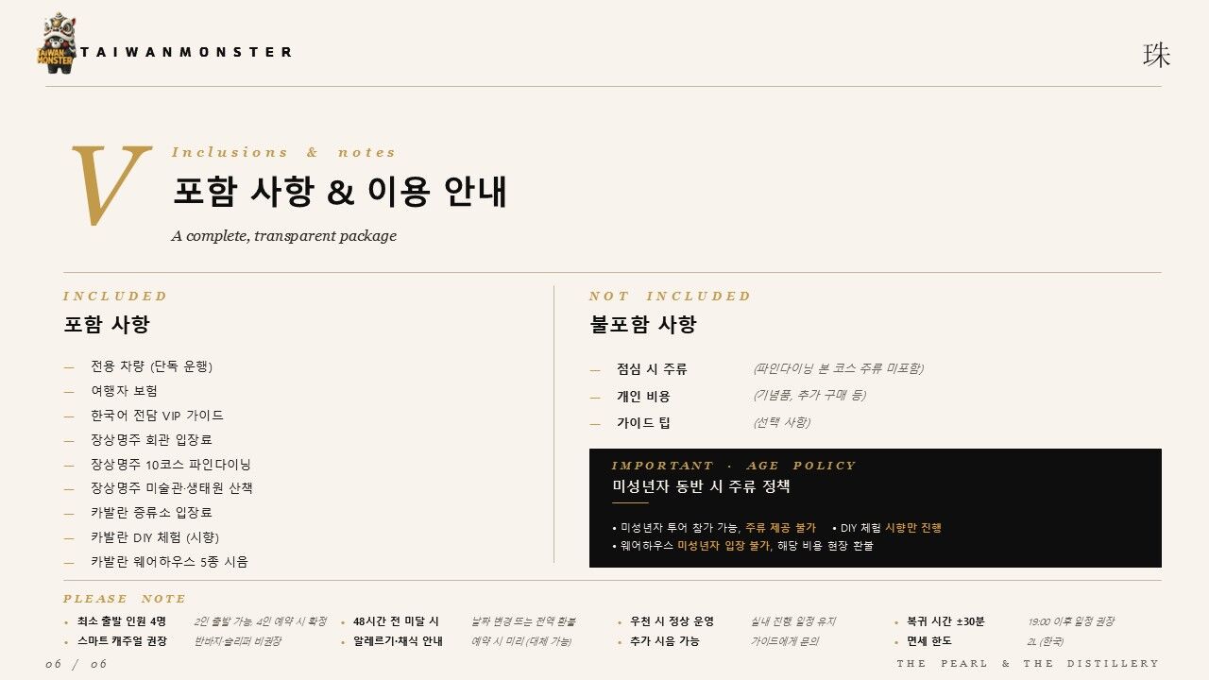Click the 가이드 팁 not-included item
1209x680 pixels.
pos(643,423)
